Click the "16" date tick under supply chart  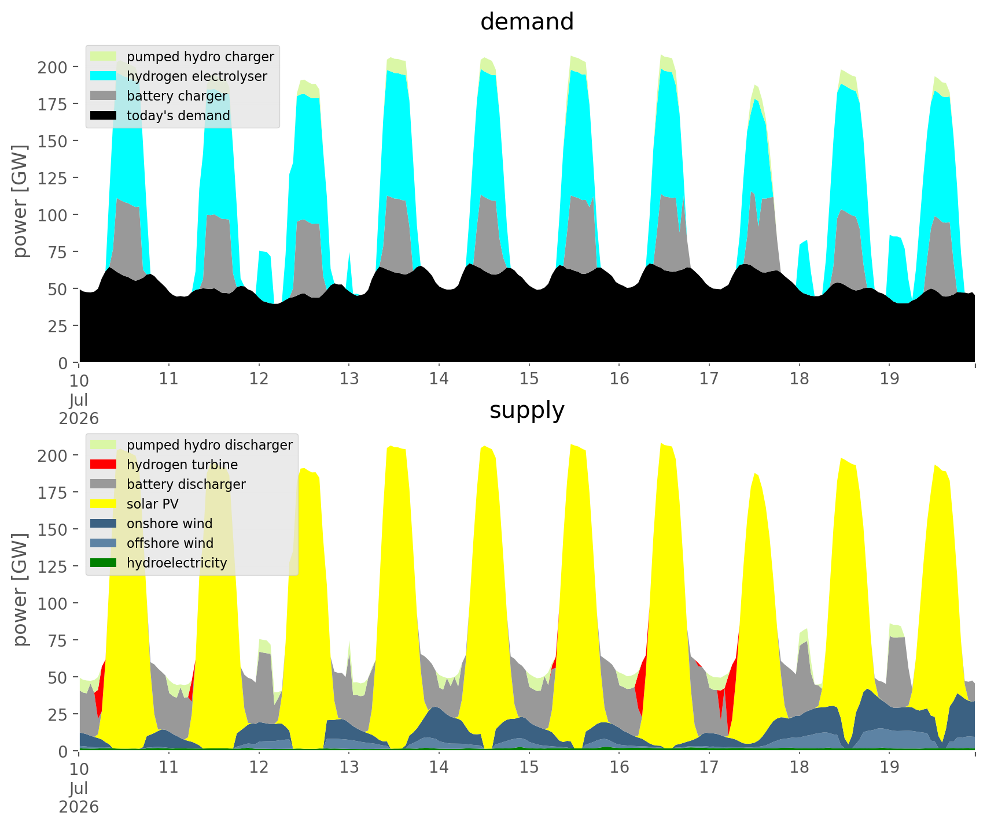click(619, 768)
